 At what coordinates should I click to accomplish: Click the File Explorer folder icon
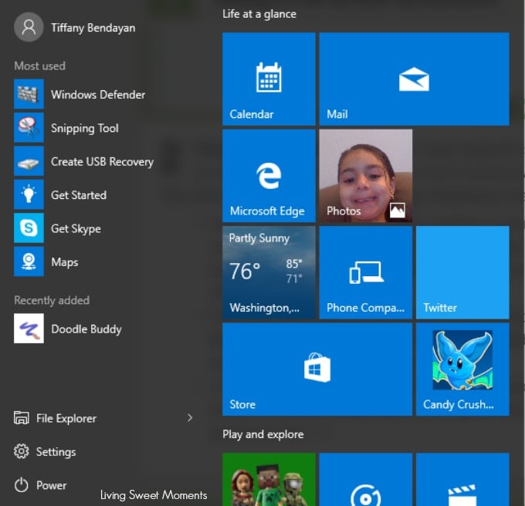21,418
